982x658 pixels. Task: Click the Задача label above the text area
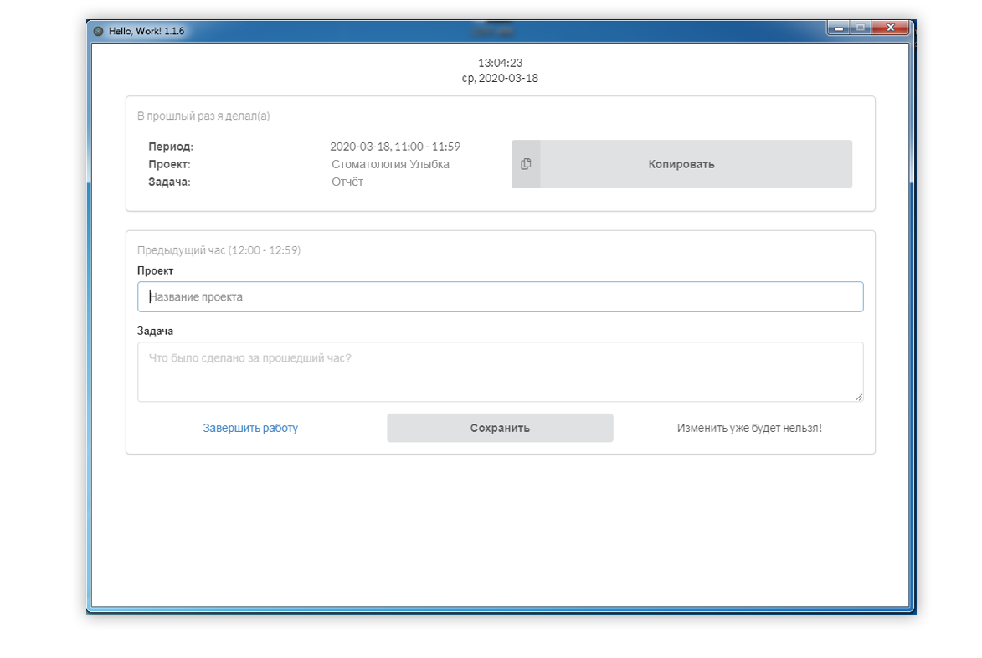point(156,331)
